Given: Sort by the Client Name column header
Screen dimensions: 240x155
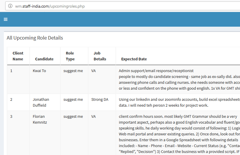Looking at the screenshot, I should click(18, 56).
